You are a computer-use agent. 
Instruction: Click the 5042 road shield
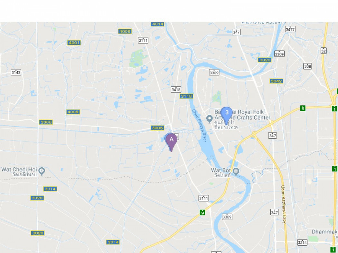[276, 81]
